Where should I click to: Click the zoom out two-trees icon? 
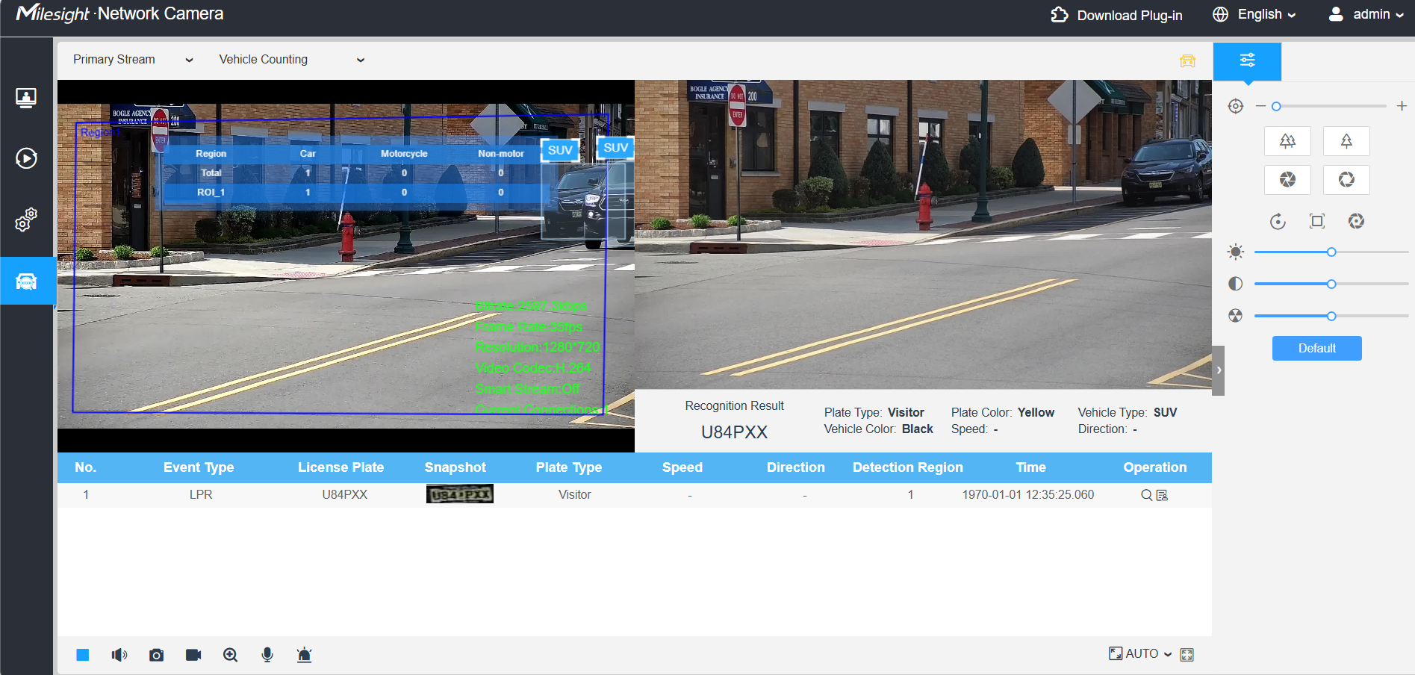[1287, 141]
